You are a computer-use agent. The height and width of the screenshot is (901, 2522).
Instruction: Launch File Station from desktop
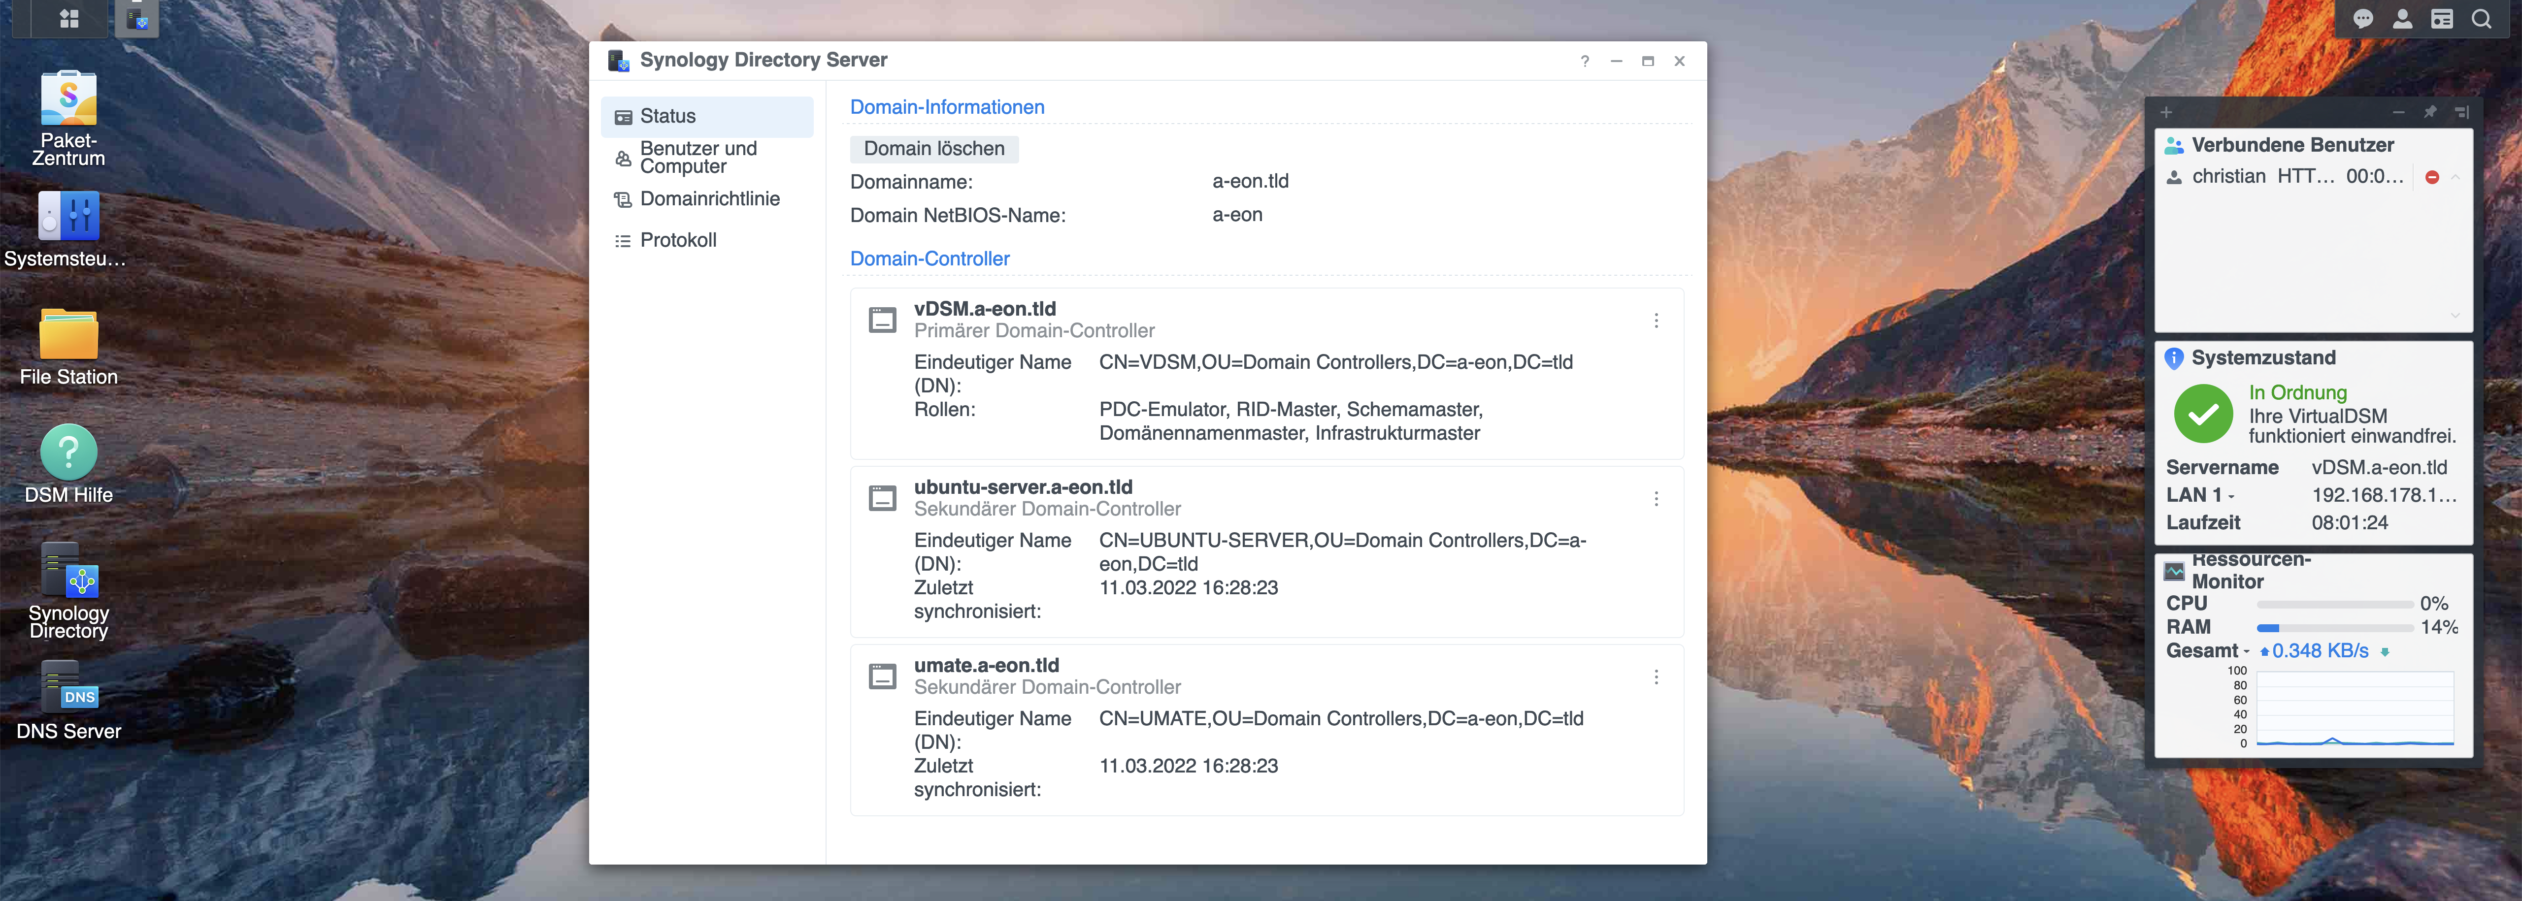pos(68,347)
